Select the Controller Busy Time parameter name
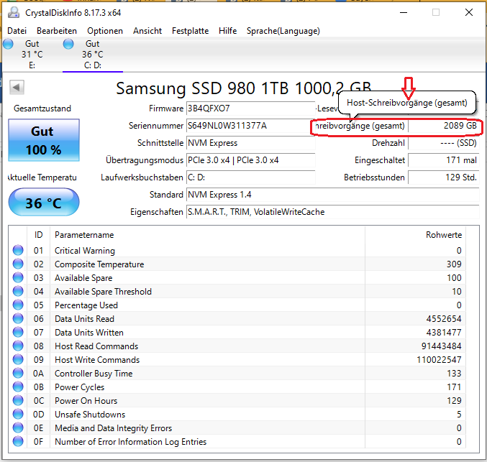 (x=94, y=374)
